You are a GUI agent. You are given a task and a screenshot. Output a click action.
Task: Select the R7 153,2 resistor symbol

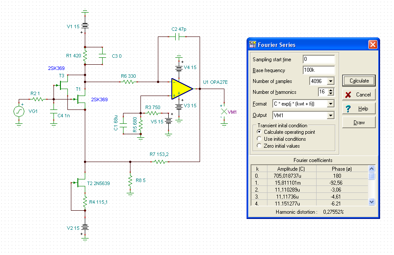(x=160, y=162)
